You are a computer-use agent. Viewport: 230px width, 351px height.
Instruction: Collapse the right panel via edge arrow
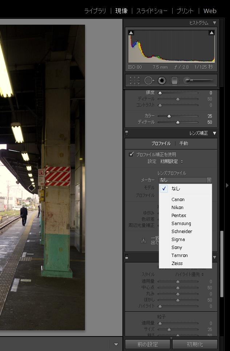227,185
